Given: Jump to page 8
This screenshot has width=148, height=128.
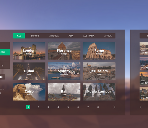Looking at the screenshot, I should click(98, 107).
